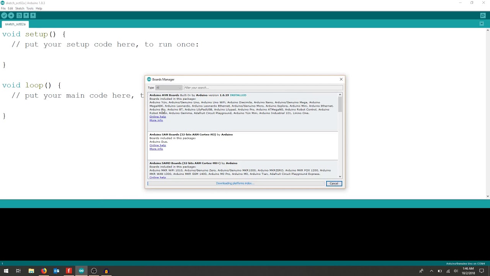490x276 pixels.
Task: Open the Serial Monitor magnifier icon
Action: pos(483,15)
